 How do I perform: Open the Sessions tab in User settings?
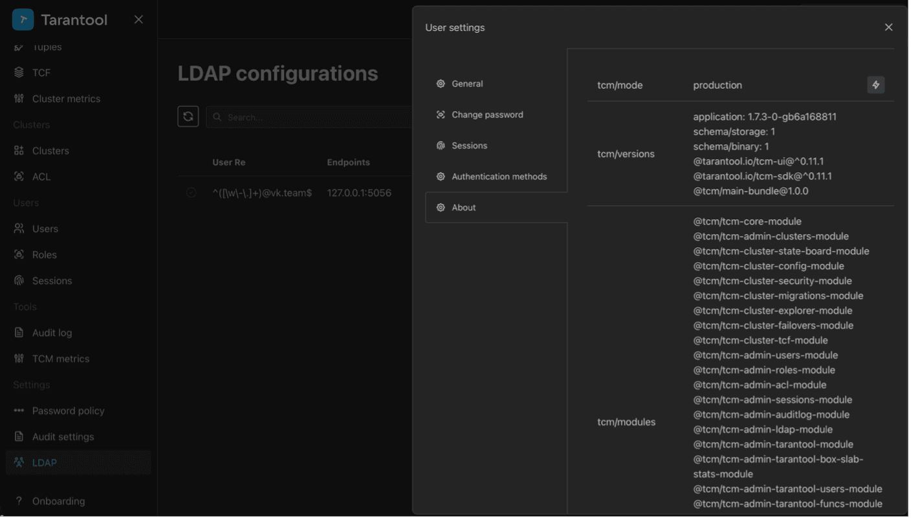pos(496,146)
